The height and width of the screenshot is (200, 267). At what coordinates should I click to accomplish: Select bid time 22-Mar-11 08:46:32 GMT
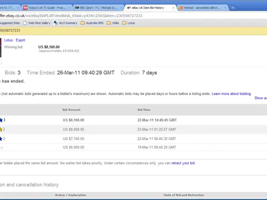click(157, 139)
